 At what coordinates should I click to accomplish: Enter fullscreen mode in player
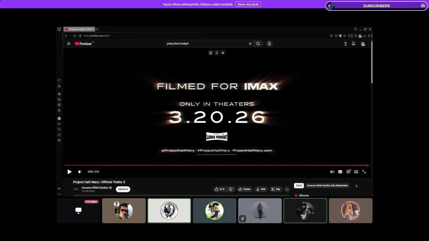pos(364,172)
